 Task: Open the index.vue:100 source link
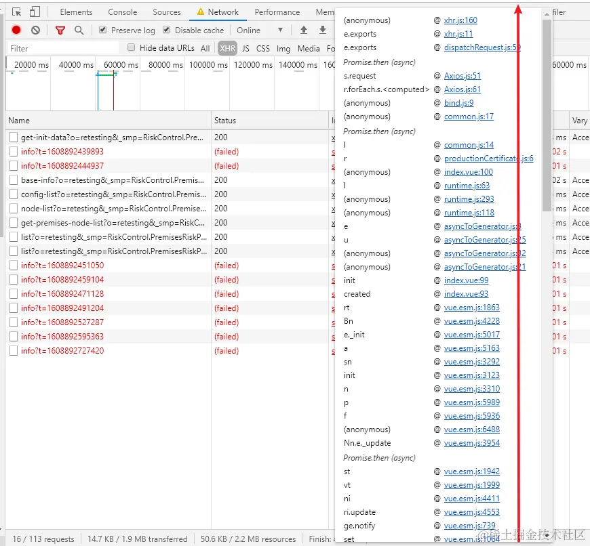click(469, 172)
